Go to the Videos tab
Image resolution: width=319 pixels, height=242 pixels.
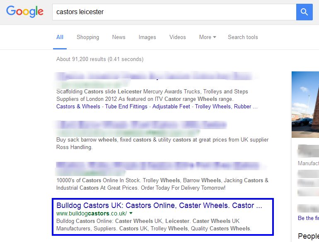click(x=177, y=37)
